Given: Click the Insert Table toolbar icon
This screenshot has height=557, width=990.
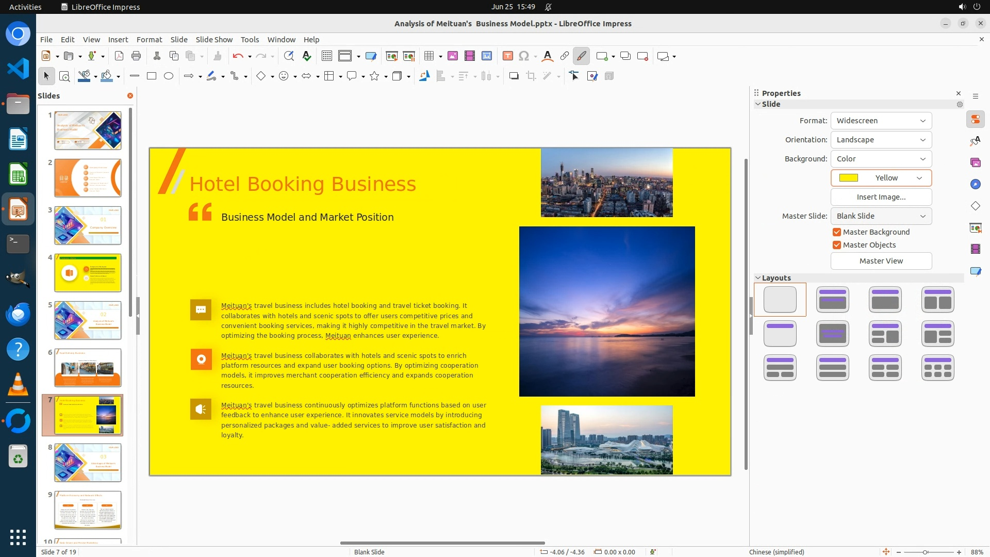Looking at the screenshot, I should click(428, 56).
